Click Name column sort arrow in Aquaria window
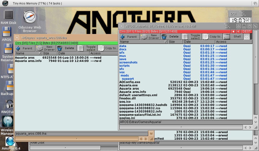Viewport: 259px width, 151px height. pos(165,42)
